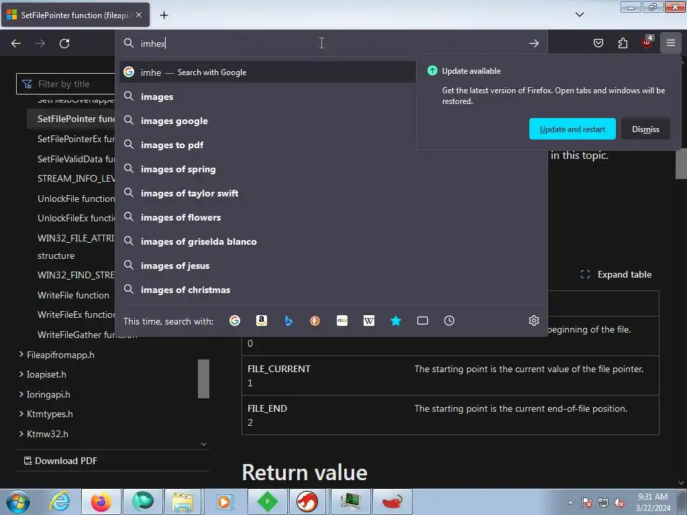Search open tabs icon
Viewport: 687px width, 515px height.
point(423,321)
